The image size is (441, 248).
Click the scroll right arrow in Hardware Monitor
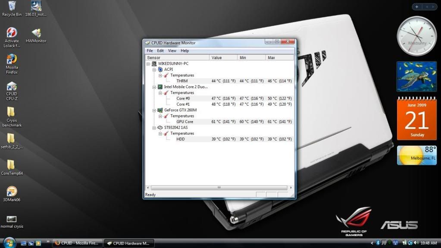[291, 188]
